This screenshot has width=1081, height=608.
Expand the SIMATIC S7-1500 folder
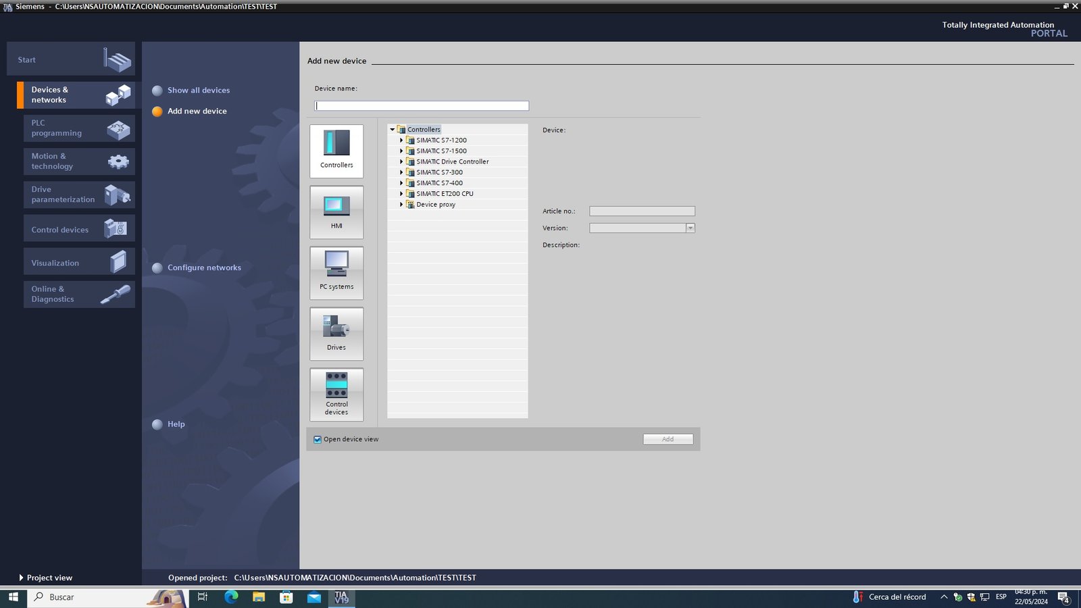click(x=401, y=151)
